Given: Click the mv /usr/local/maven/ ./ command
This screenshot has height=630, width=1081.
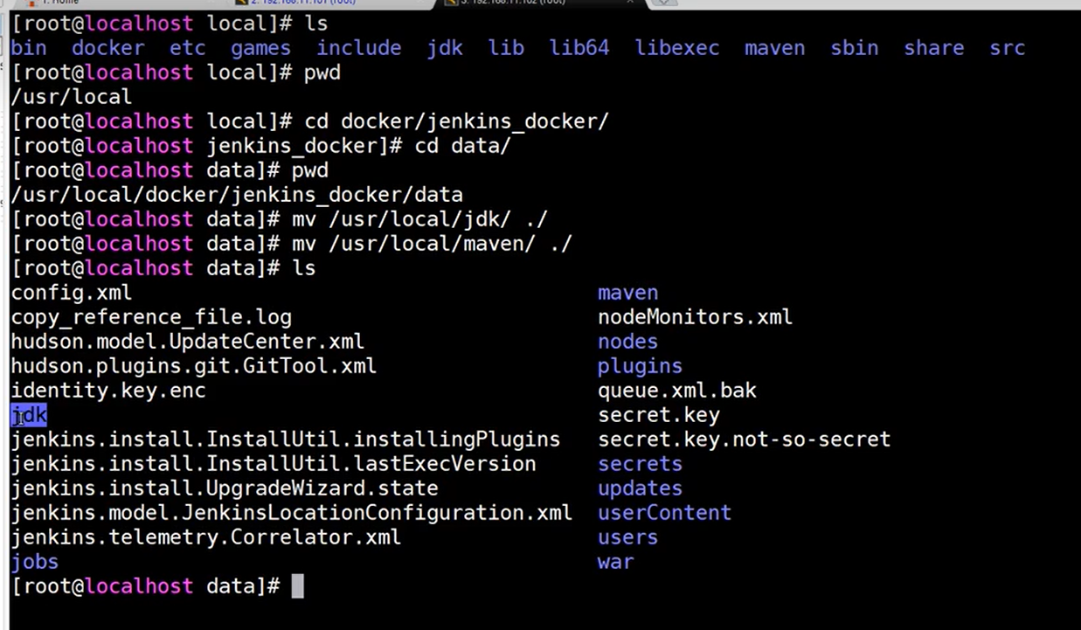Looking at the screenshot, I should point(433,244).
